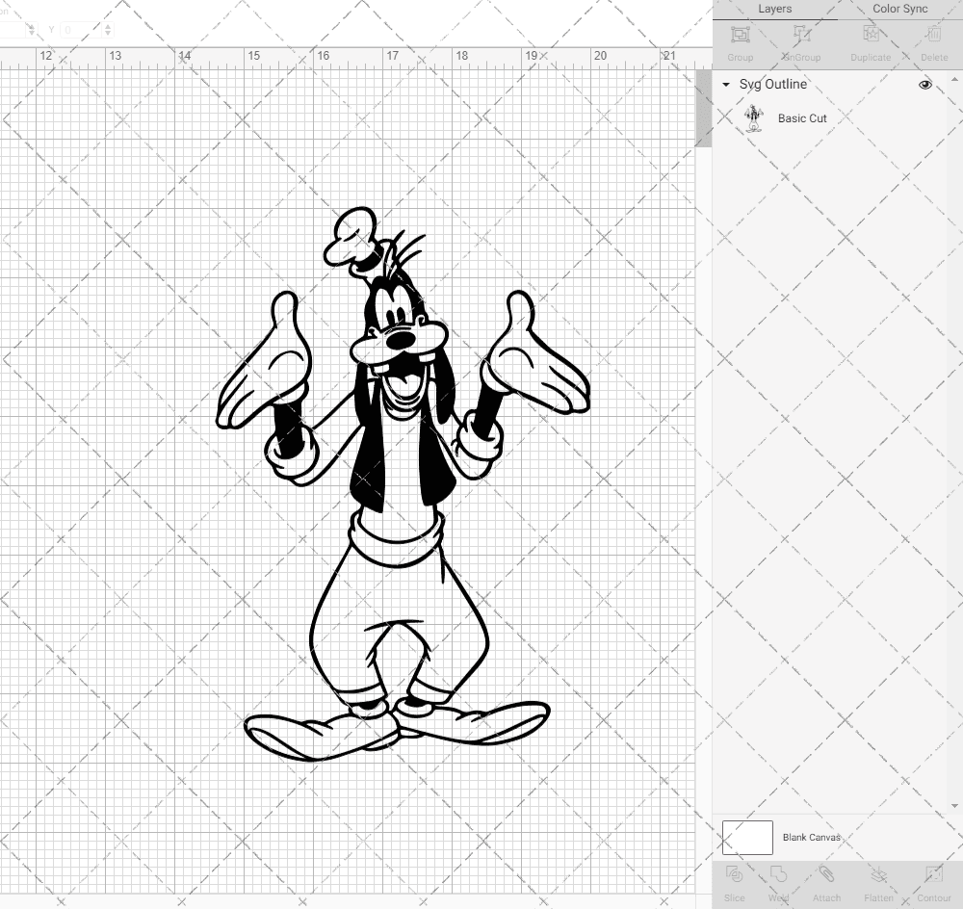The image size is (963, 909).
Task: Click the canvas vertical scrollbar thumb
Action: [x=703, y=108]
